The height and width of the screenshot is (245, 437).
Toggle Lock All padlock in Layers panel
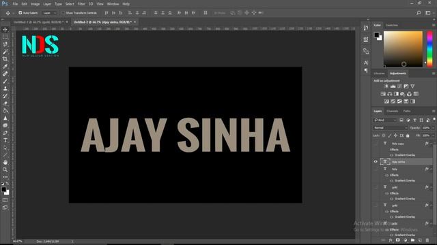[408, 135]
